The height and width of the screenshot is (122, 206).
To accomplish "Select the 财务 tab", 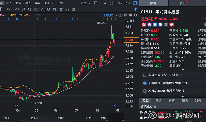I will tap(198, 101).
